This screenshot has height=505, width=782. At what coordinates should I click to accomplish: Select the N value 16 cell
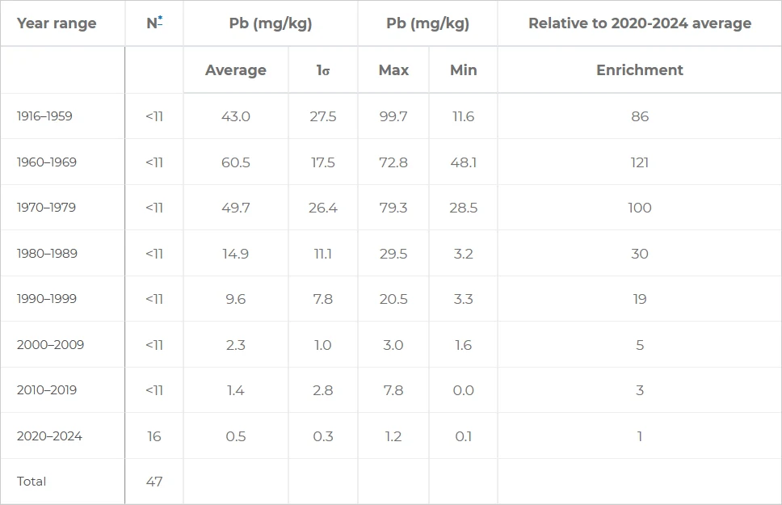pyautogui.click(x=154, y=436)
